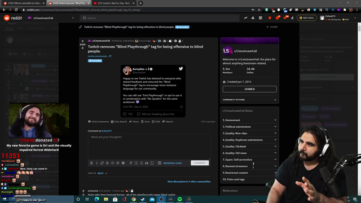Open the Popular trending arrow icon
Screen dimensions: 361x203
pos(246,18)
